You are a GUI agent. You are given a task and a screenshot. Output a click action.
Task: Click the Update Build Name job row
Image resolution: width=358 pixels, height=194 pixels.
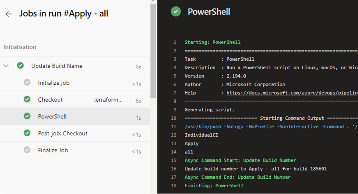pos(57,66)
